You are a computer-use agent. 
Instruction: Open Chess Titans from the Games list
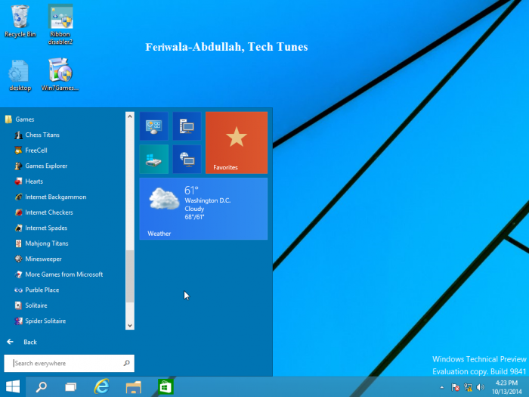coord(42,135)
